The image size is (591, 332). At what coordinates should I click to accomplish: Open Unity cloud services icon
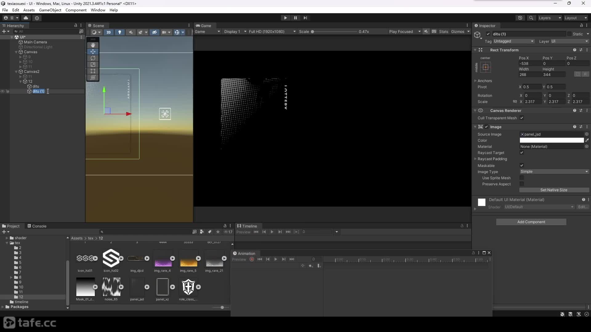pyautogui.click(x=26, y=18)
